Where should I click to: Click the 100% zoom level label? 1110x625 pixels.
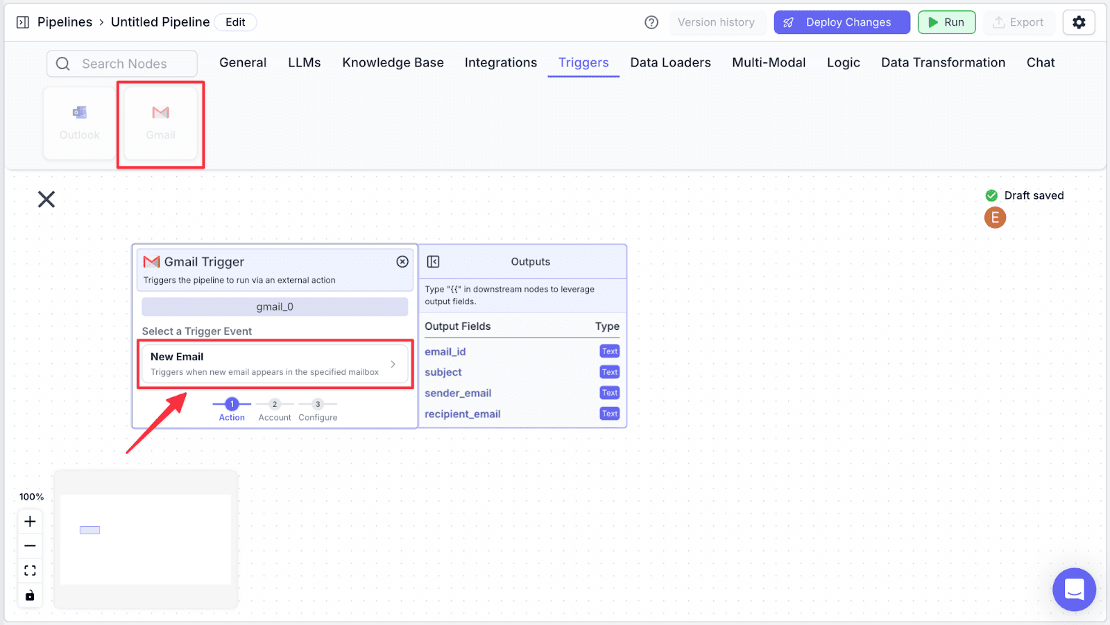31,497
